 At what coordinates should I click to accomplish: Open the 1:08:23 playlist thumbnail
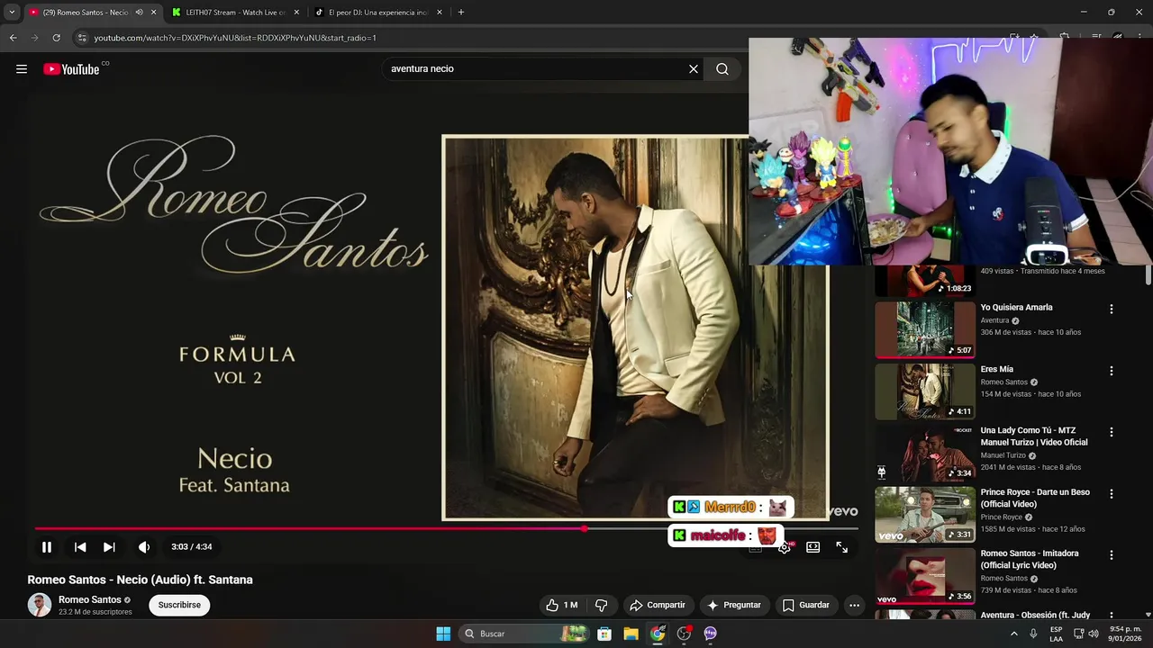click(925, 282)
